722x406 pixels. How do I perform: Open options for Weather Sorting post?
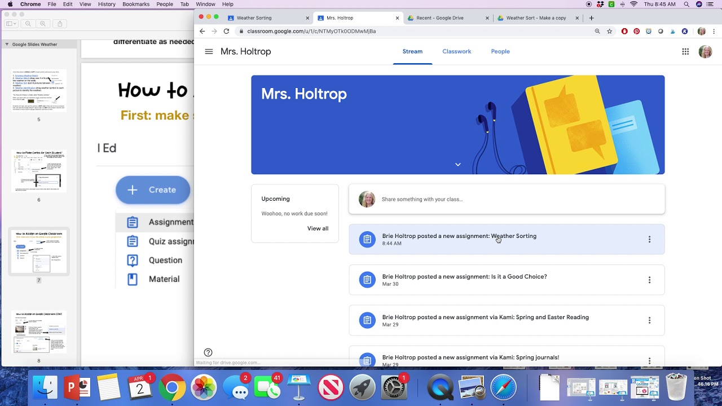tap(649, 239)
